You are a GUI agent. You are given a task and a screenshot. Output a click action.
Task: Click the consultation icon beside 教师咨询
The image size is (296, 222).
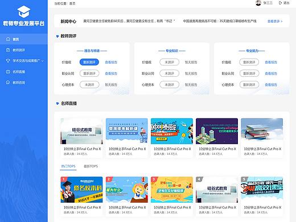(x=8, y=83)
